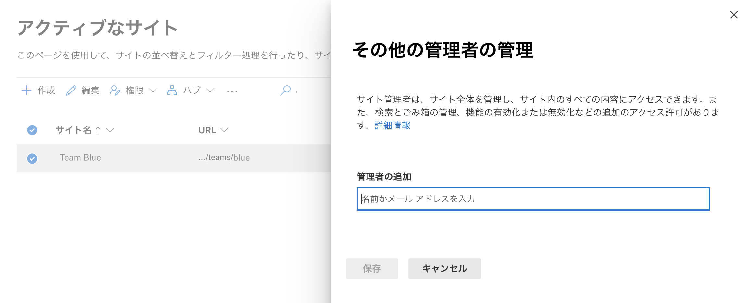Viewport: 748px width, 303px height.
Task: Open 権限 using its permissions icon
Action: point(116,91)
